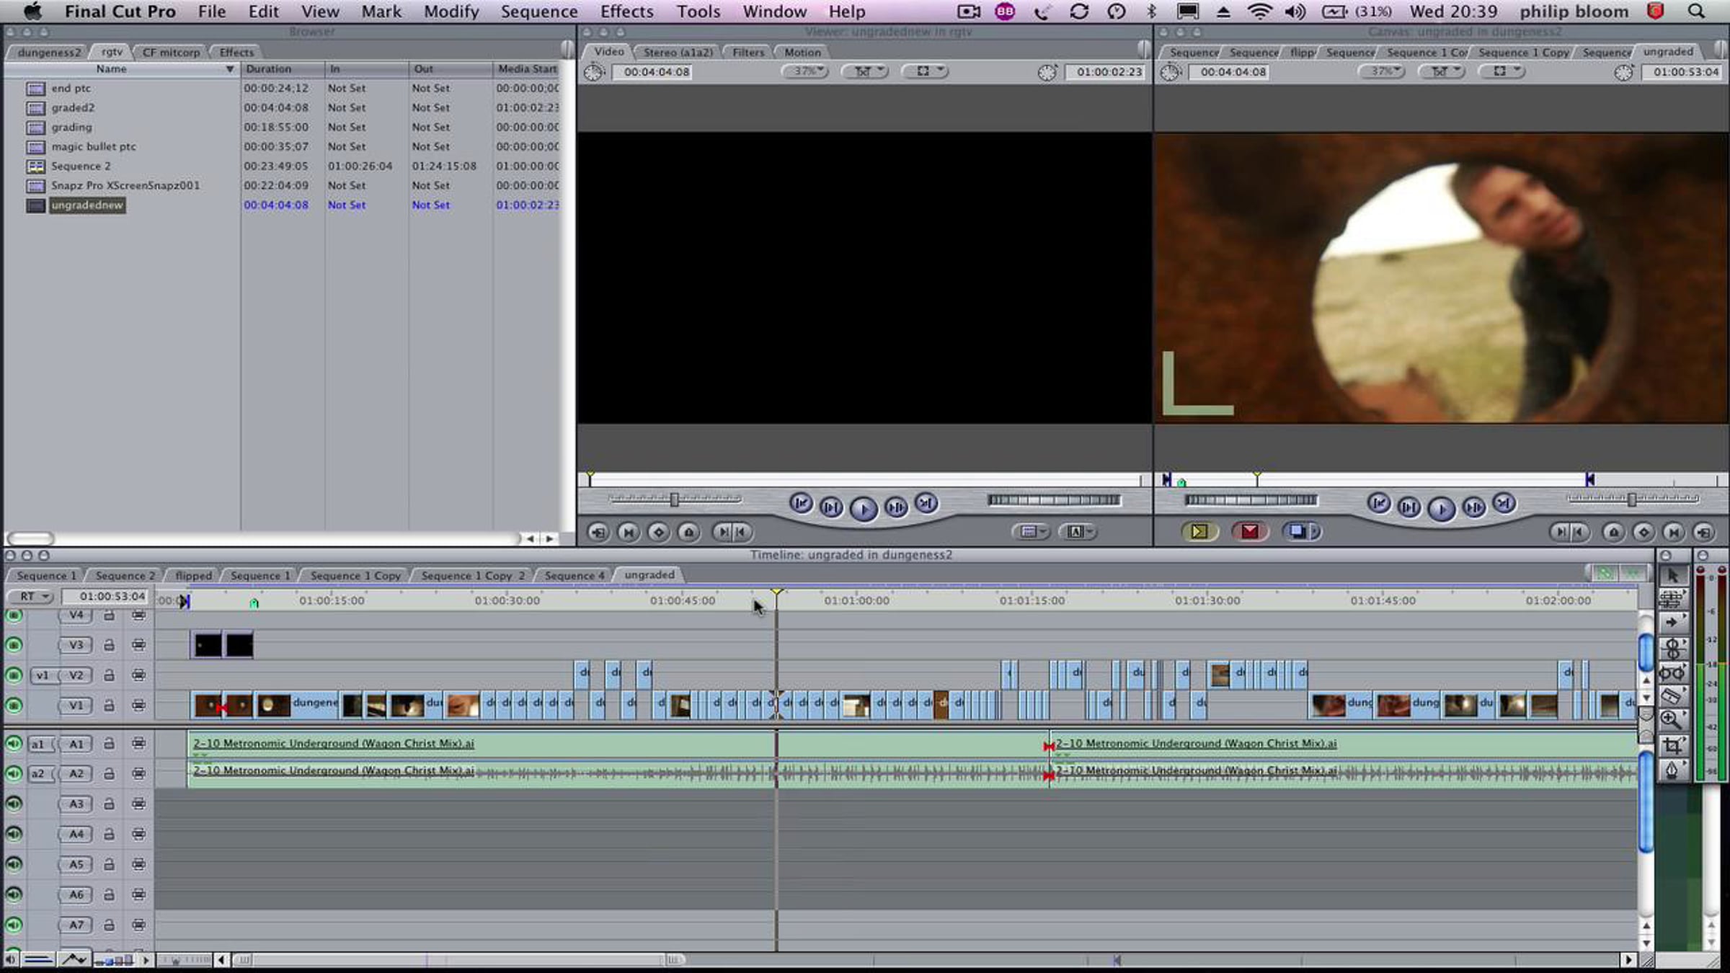Select the Crop tool
Image resolution: width=1730 pixels, height=973 pixels.
click(1672, 745)
